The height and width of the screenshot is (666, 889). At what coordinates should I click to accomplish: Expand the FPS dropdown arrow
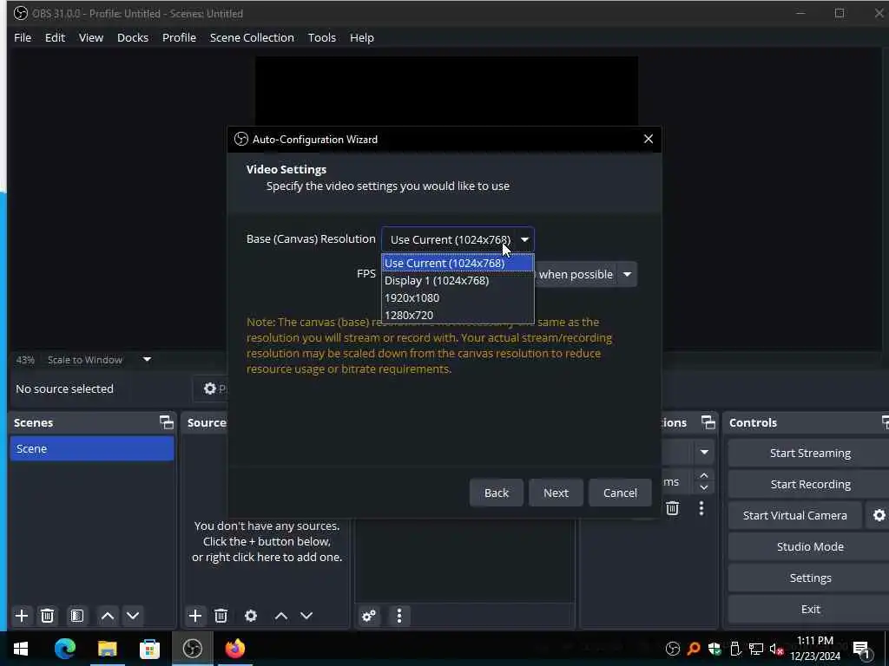pyautogui.click(x=627, y=275)
